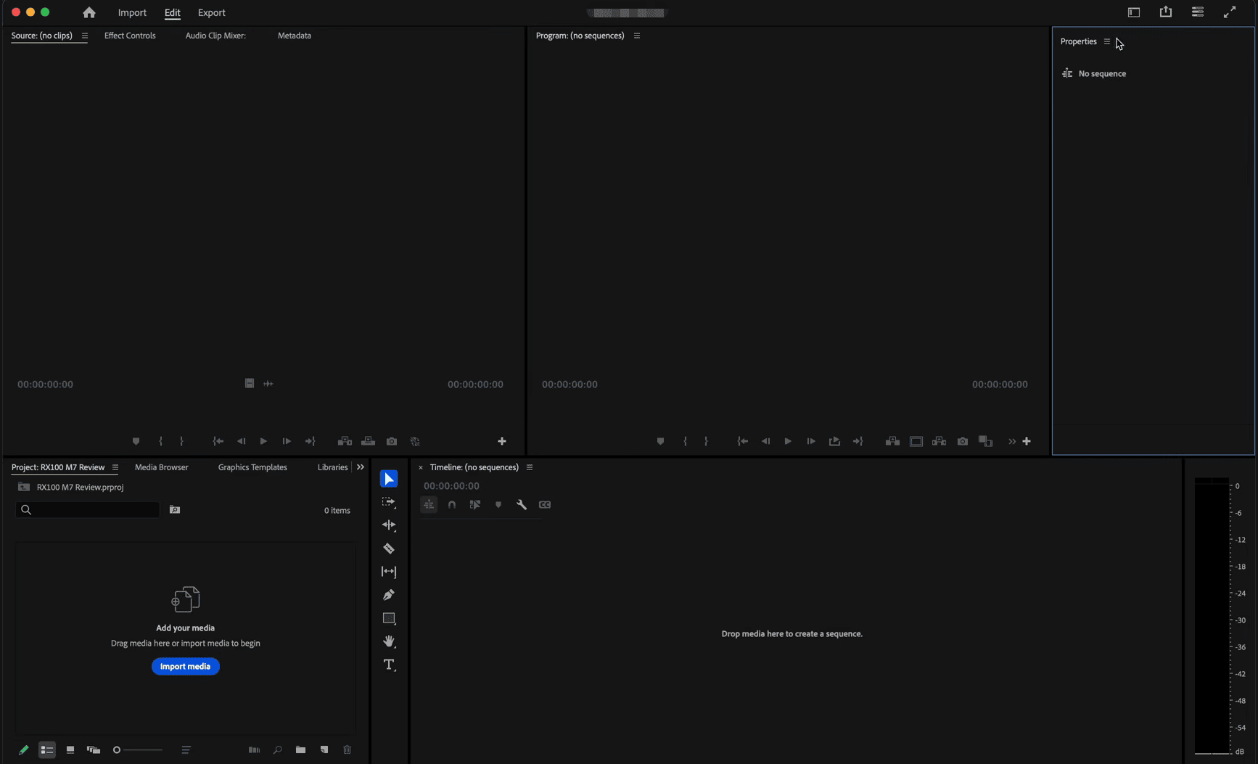Open the header progress dashboard icon

point(1198,12)
